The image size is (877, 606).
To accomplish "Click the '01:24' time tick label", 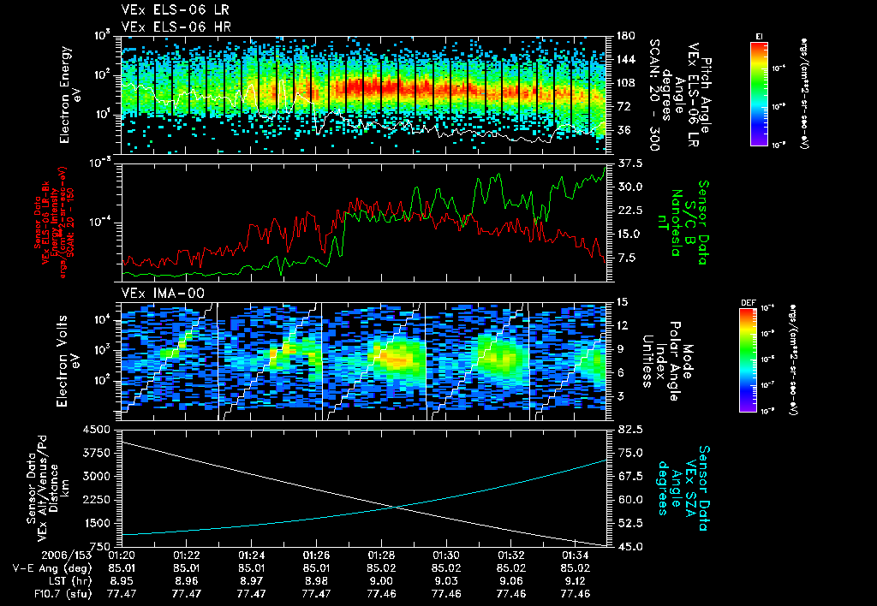I will [251, 556].
